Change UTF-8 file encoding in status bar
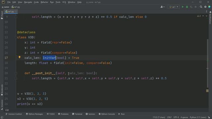 pyautogui.click(x=176, y=117)
